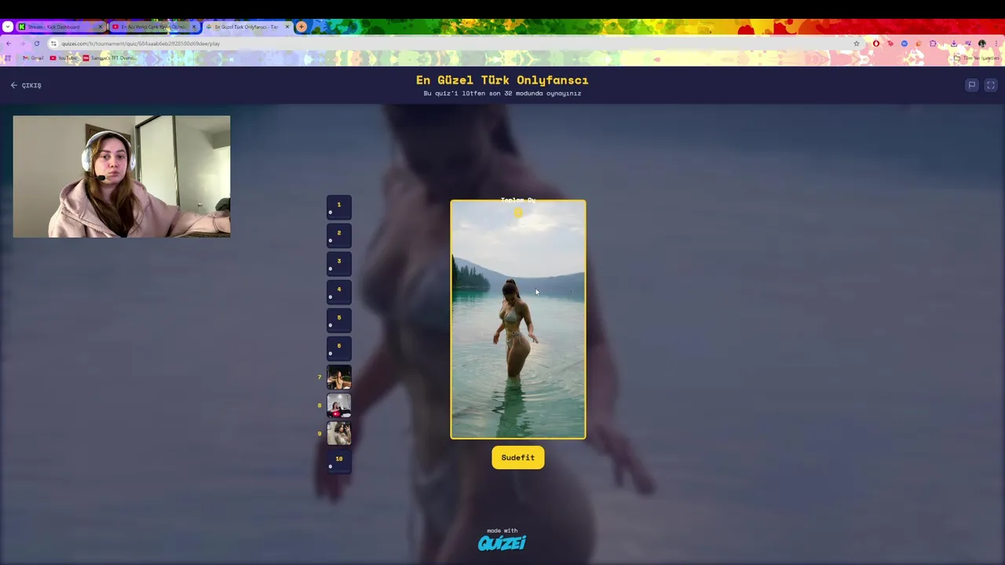
Task: Click the Tp extension icon
Action: (x=890, y=43)
